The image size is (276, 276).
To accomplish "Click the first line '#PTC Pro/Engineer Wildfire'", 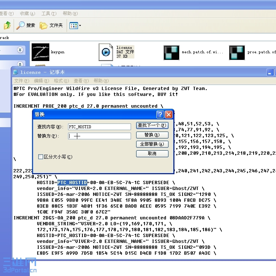I will coord(110,88).
